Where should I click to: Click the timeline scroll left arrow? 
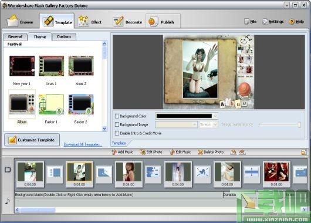[17, 210]
